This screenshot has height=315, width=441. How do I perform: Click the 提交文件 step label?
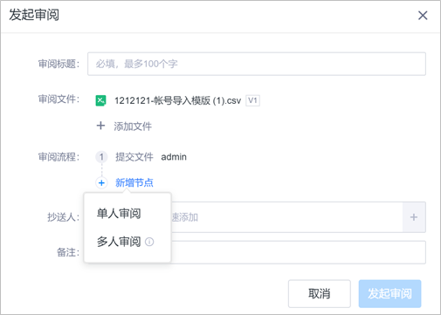click(x=134, y=157)
